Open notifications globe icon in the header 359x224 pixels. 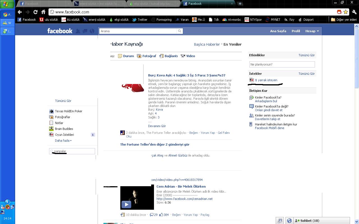click(x=92, y=31)
